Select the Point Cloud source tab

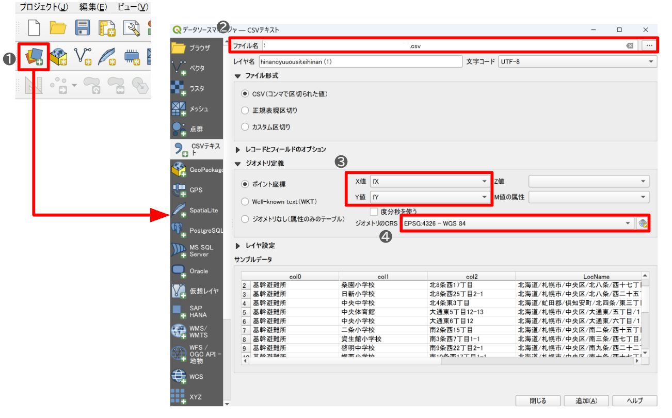tap(197, 129)
